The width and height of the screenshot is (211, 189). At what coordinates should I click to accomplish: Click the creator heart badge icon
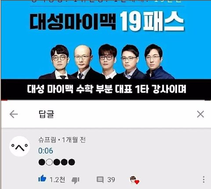[135, 180]
